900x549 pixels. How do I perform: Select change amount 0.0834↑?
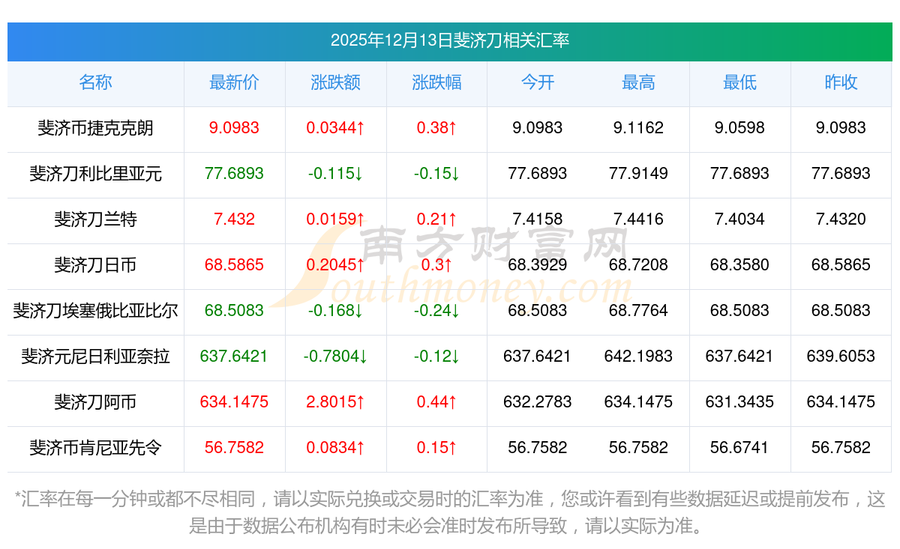point(335,448)
